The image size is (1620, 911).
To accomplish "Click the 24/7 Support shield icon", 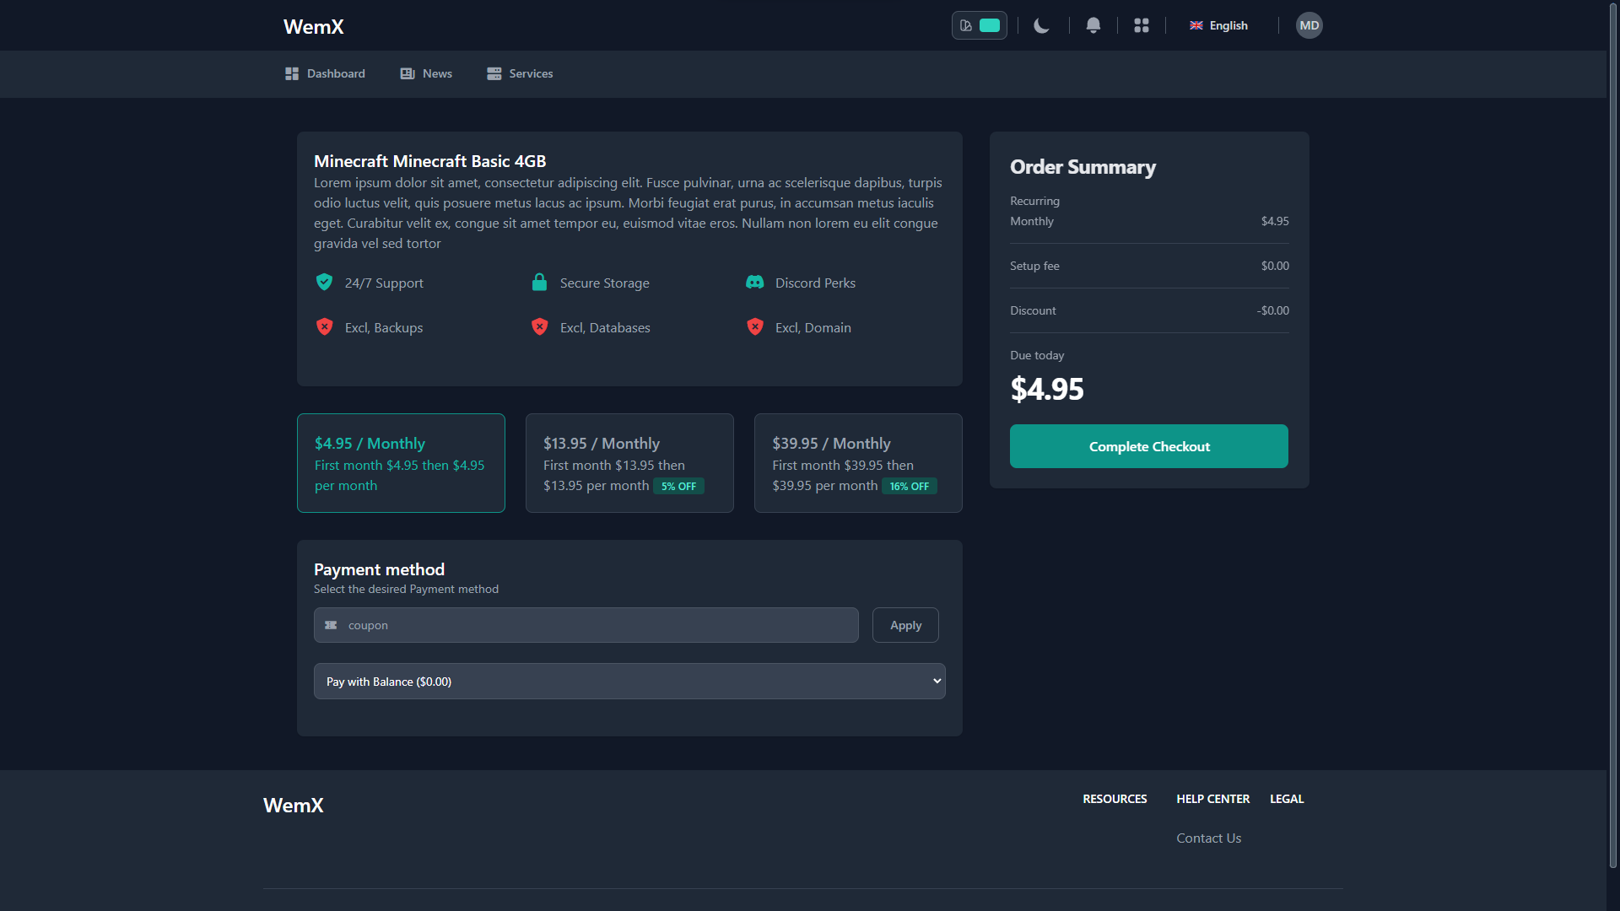I will click(324, 282).
